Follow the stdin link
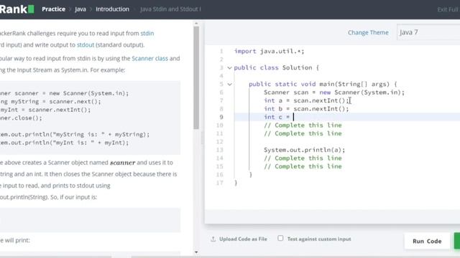The image size is (460, 258). tap(147, 34)
